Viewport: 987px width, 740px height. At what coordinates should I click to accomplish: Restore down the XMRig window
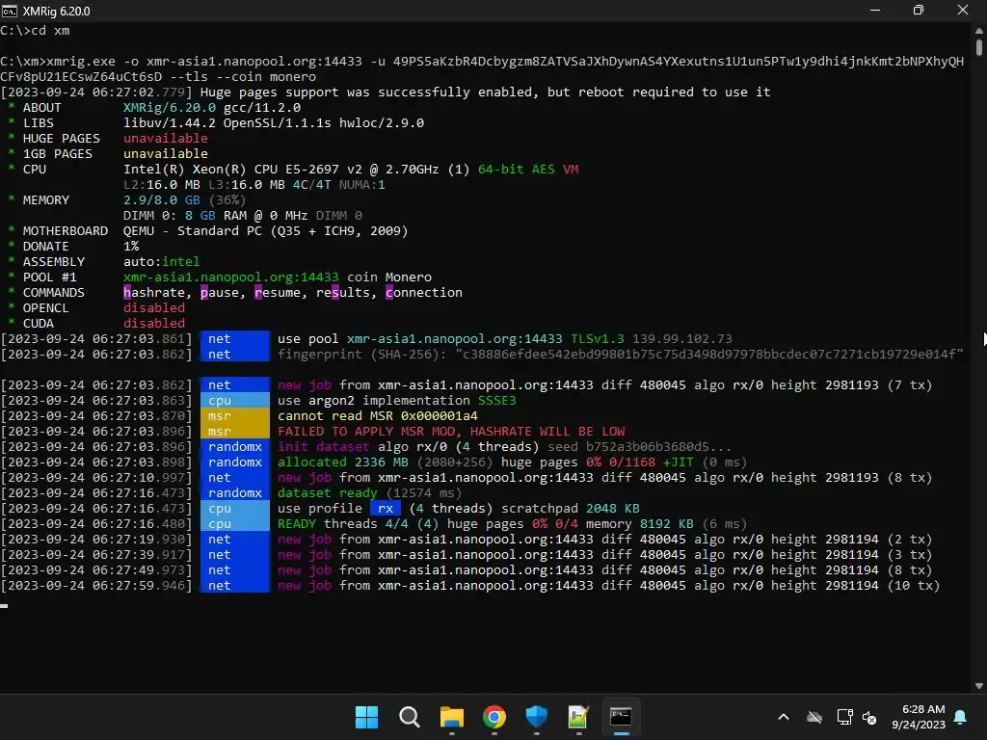coord(919,10)
